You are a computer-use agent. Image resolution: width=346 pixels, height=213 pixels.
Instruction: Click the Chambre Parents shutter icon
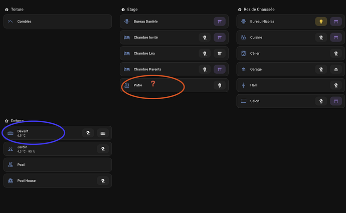(x=219, y=70)
